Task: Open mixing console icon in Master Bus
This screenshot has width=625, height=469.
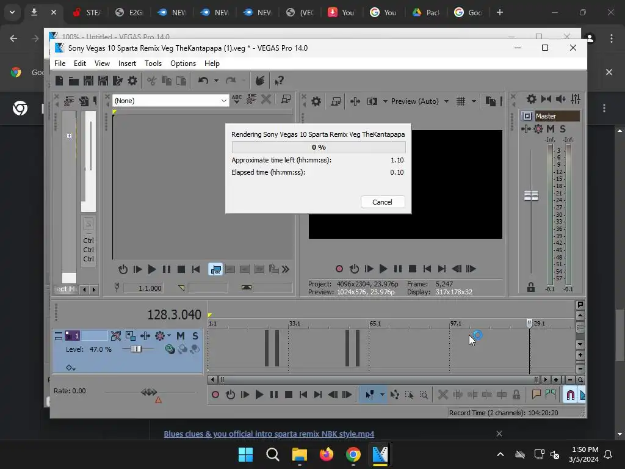Action: [576, 99]
